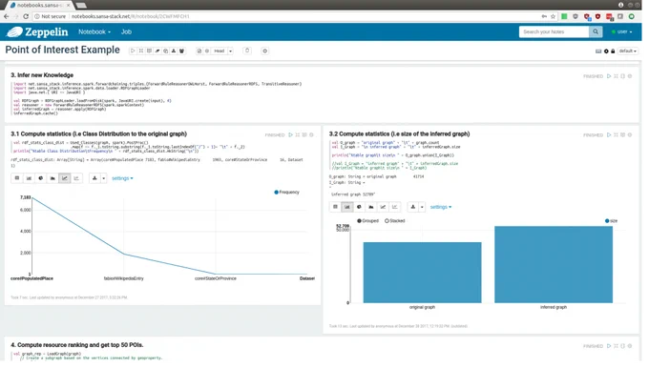Open the Job menu
649x368 pixels.
click(126, 31)
